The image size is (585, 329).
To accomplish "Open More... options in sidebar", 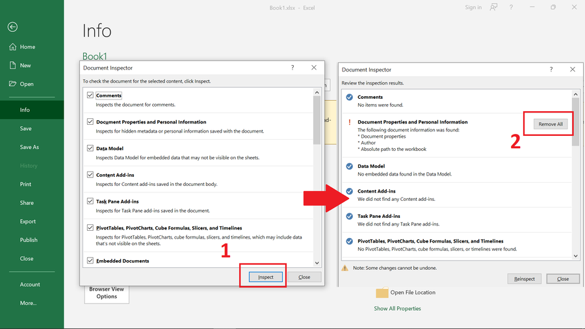I will point(29,303).
